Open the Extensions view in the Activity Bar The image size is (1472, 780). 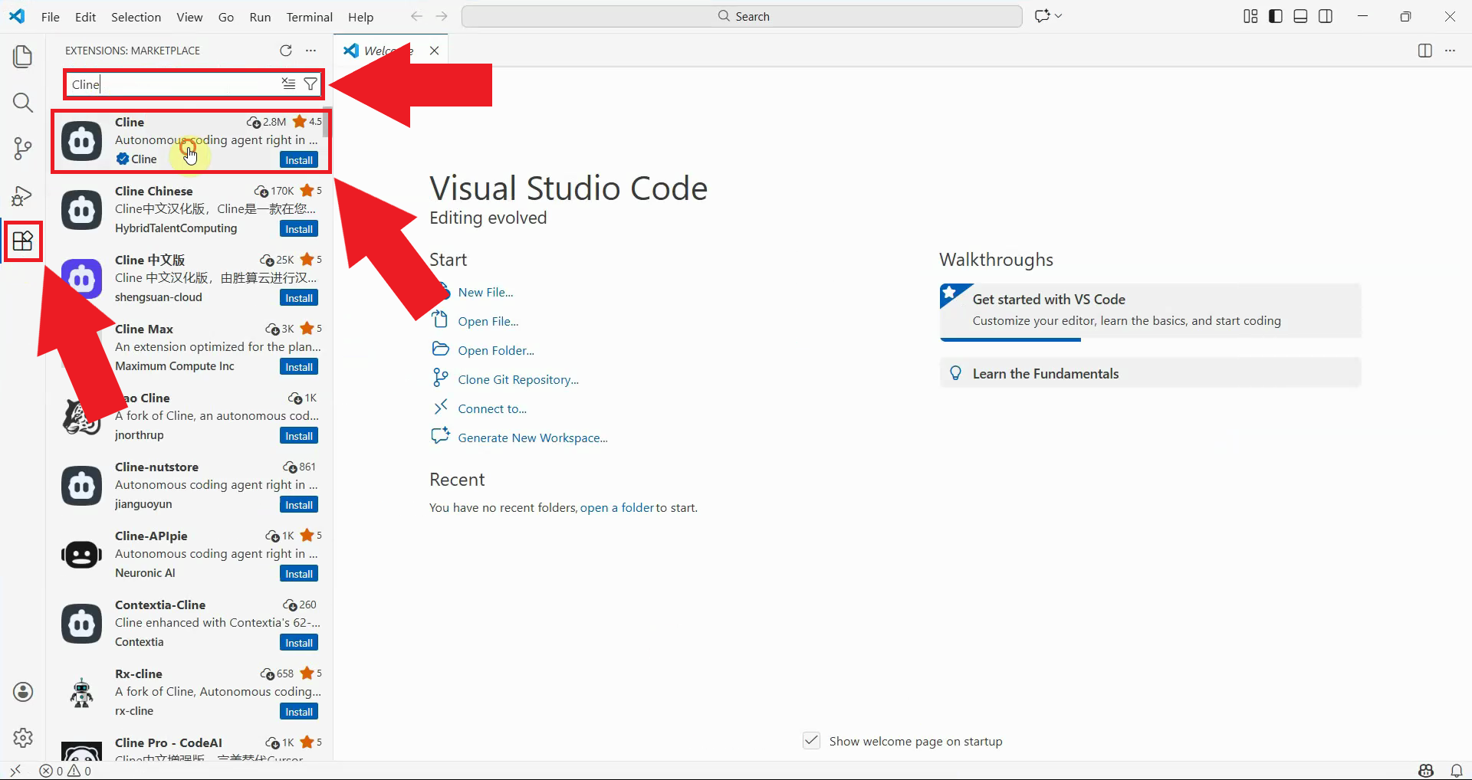coord(23,241)
